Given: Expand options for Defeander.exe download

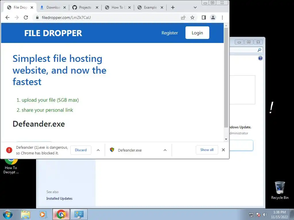Looking at the screenshot, I should tap(165, 150).
